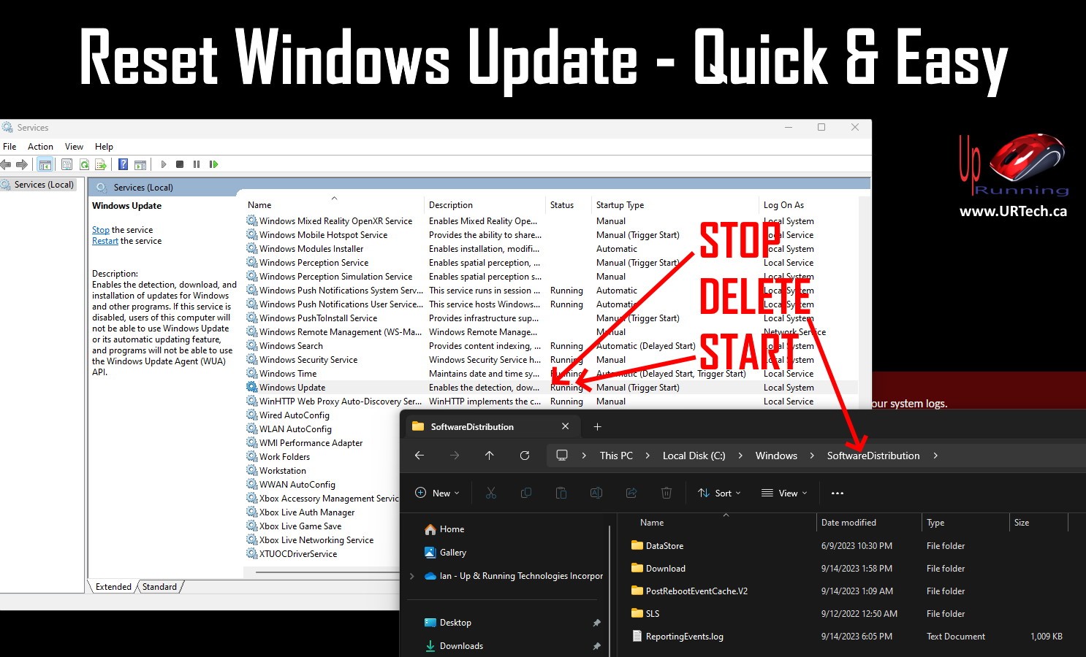Open the See more ellipsis menu

(x=838, y=493)
